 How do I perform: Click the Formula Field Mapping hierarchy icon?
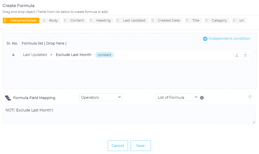(x=8, y=98)
